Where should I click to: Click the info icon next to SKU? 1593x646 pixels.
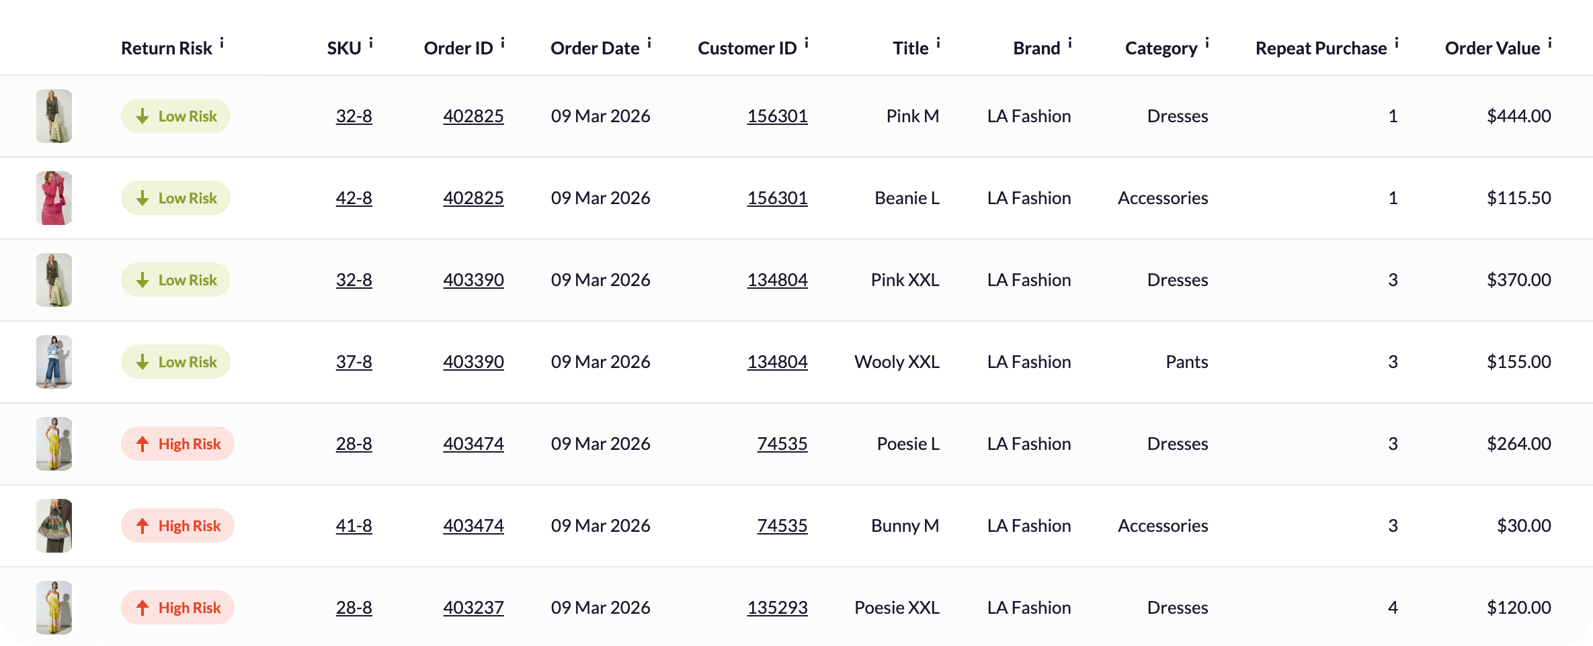click(x=371, y=44)
